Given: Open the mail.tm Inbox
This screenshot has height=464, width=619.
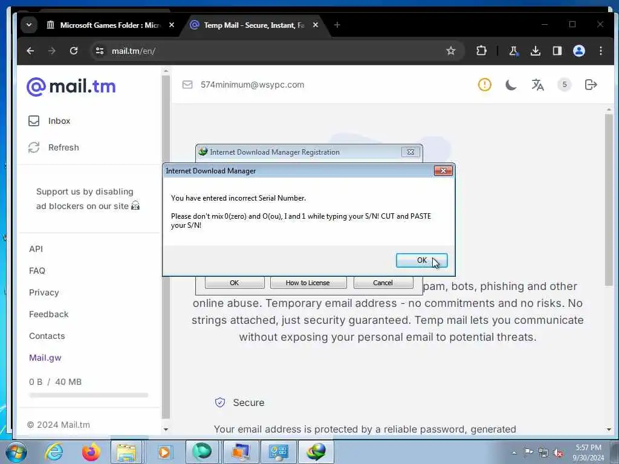Looking at the screenshot, I should tap(50, 121).
